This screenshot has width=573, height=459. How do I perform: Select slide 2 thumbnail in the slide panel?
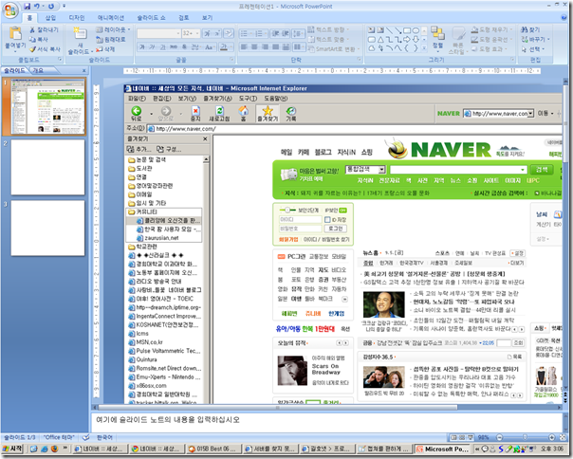tap(47, 167)
